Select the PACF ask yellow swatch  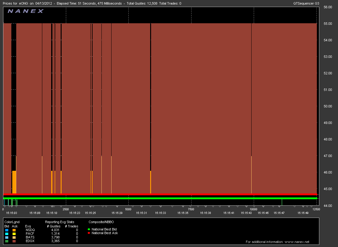(14, 234)
